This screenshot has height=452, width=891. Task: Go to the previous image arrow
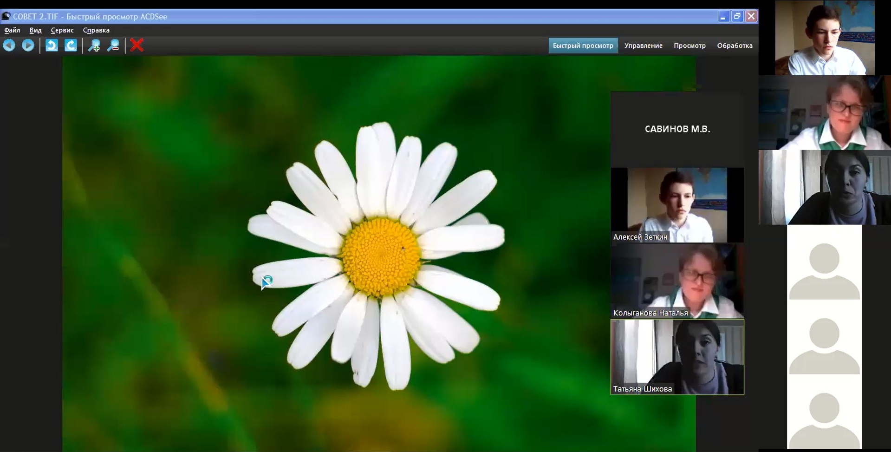click(x=9, y=46)
